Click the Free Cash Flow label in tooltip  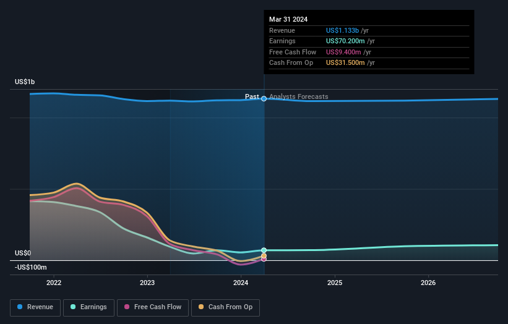(293, 52)
